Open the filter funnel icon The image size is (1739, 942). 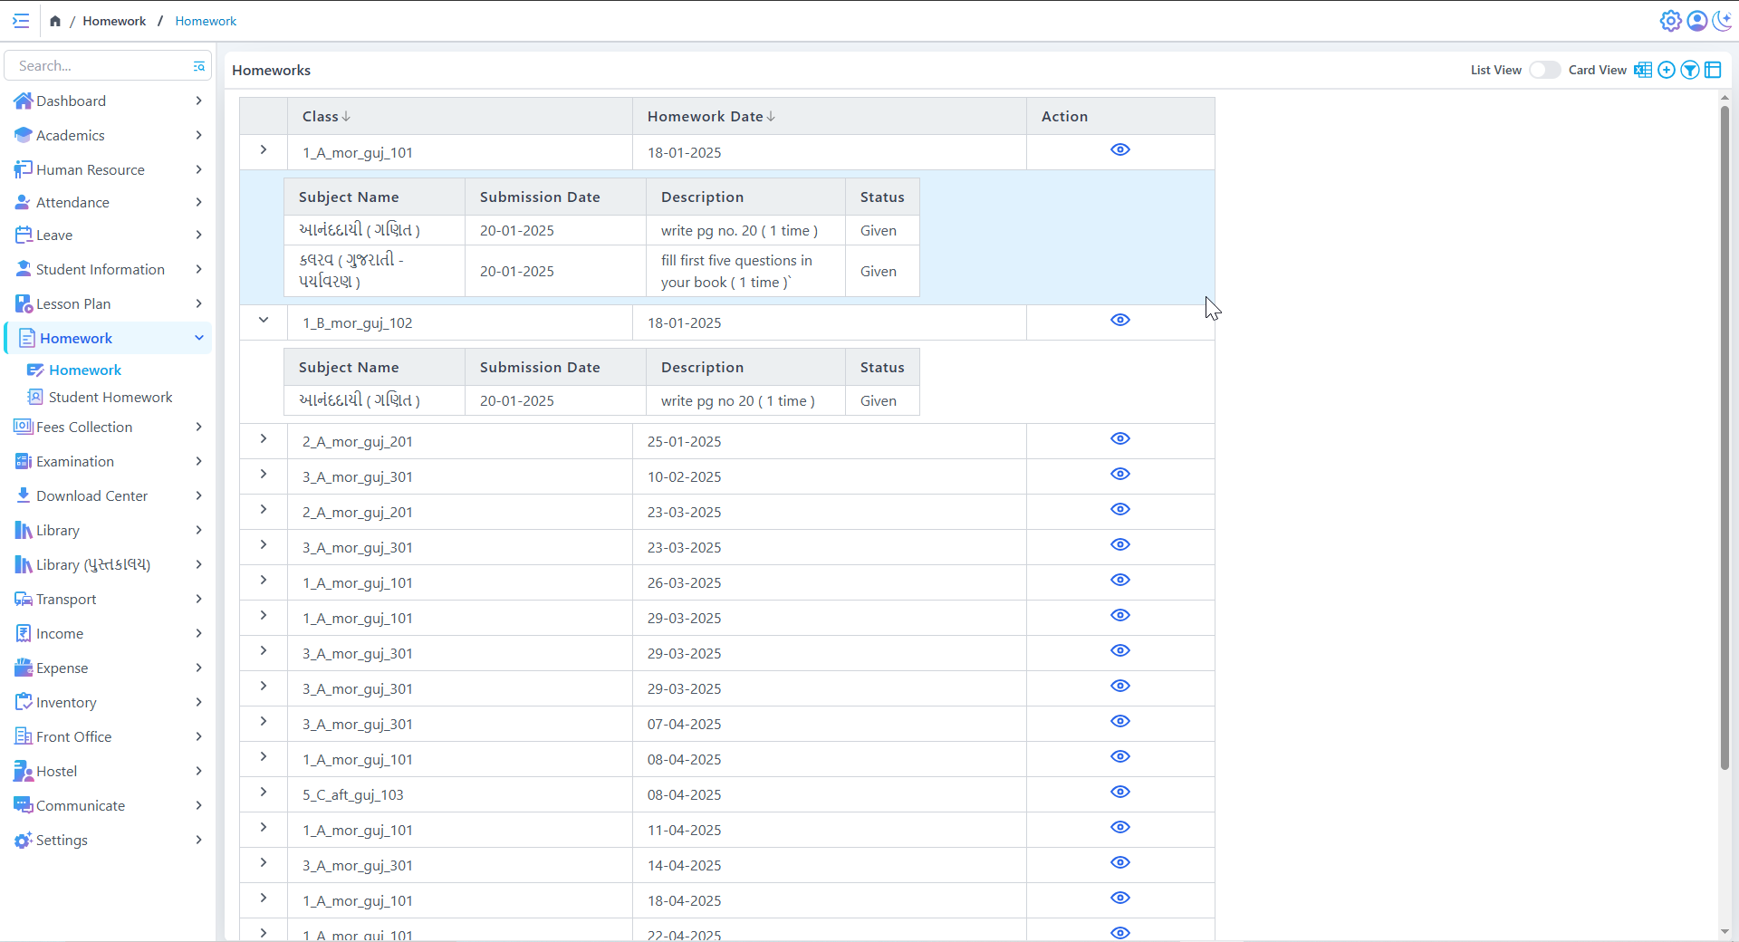1689,70
